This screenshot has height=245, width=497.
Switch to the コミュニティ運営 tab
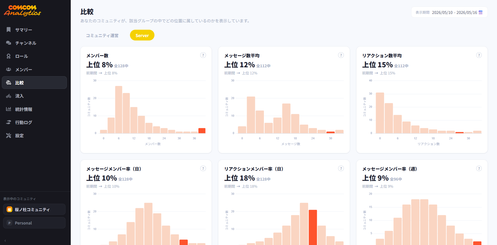[102, 35]
